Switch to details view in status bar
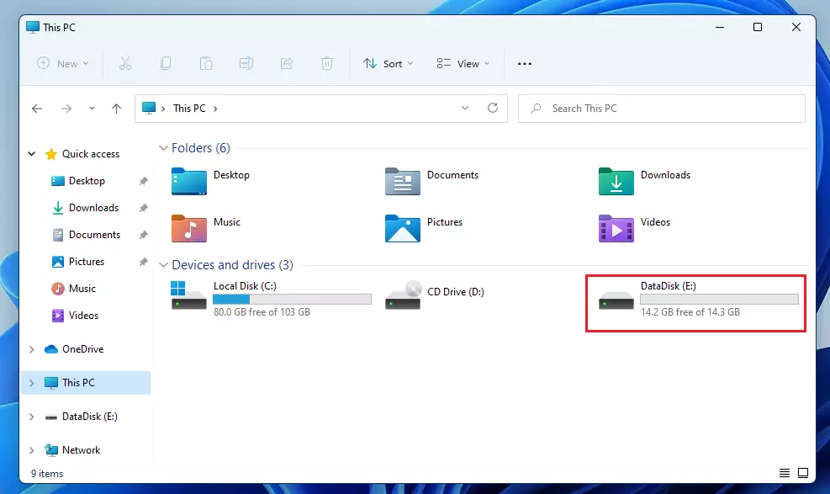Viewport: 830px width, 494px height. click(x=785, y=473)
